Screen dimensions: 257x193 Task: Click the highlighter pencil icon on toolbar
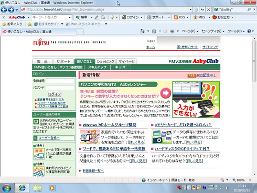(x=97, y=17)
